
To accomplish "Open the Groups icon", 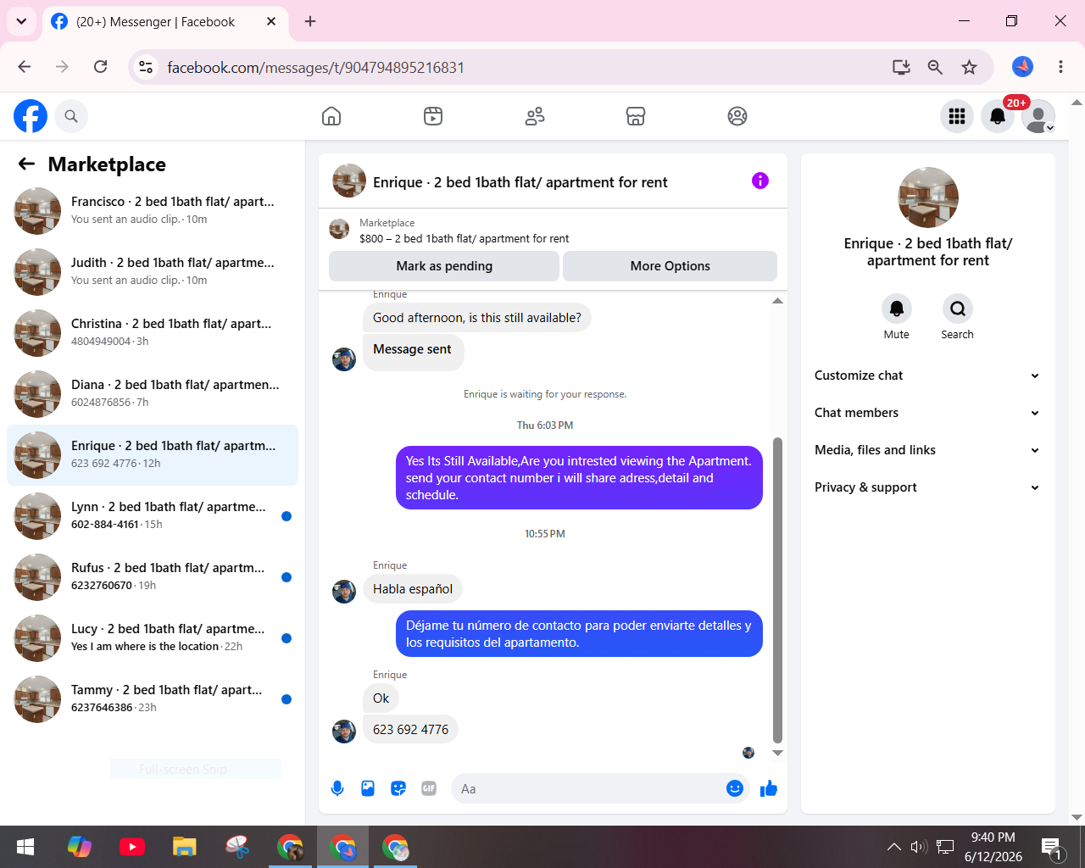I will (737, 116).
